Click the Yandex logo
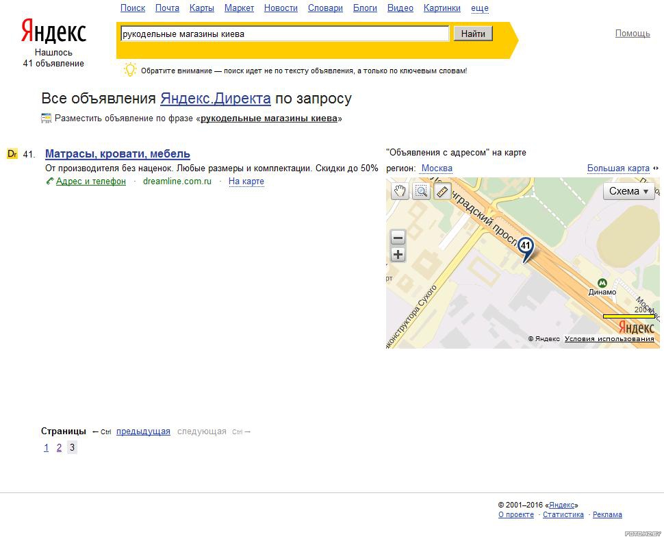 pyautogui.click(x=54, y=31)
